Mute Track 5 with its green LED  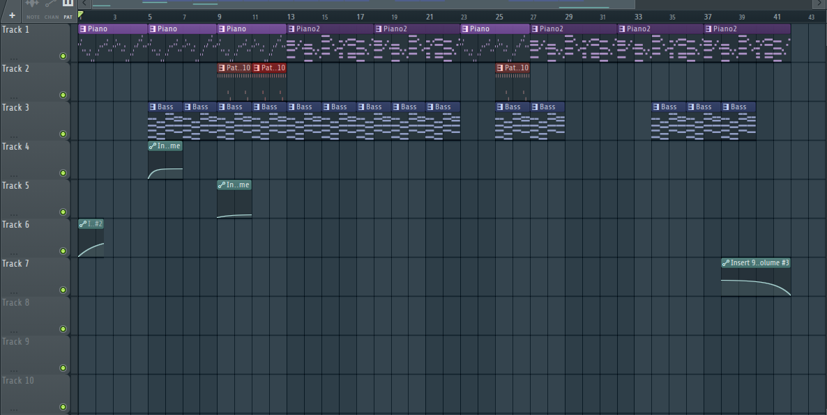[63, 212]
